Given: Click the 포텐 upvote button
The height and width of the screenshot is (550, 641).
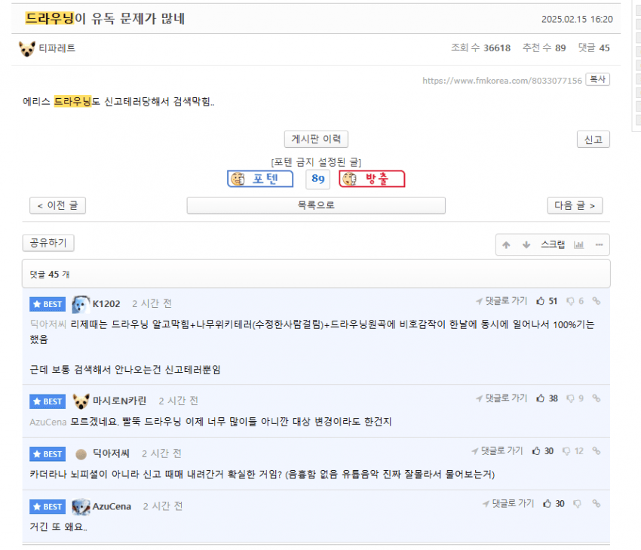Looking at the screenshot, I should click(x=260, y=179).
